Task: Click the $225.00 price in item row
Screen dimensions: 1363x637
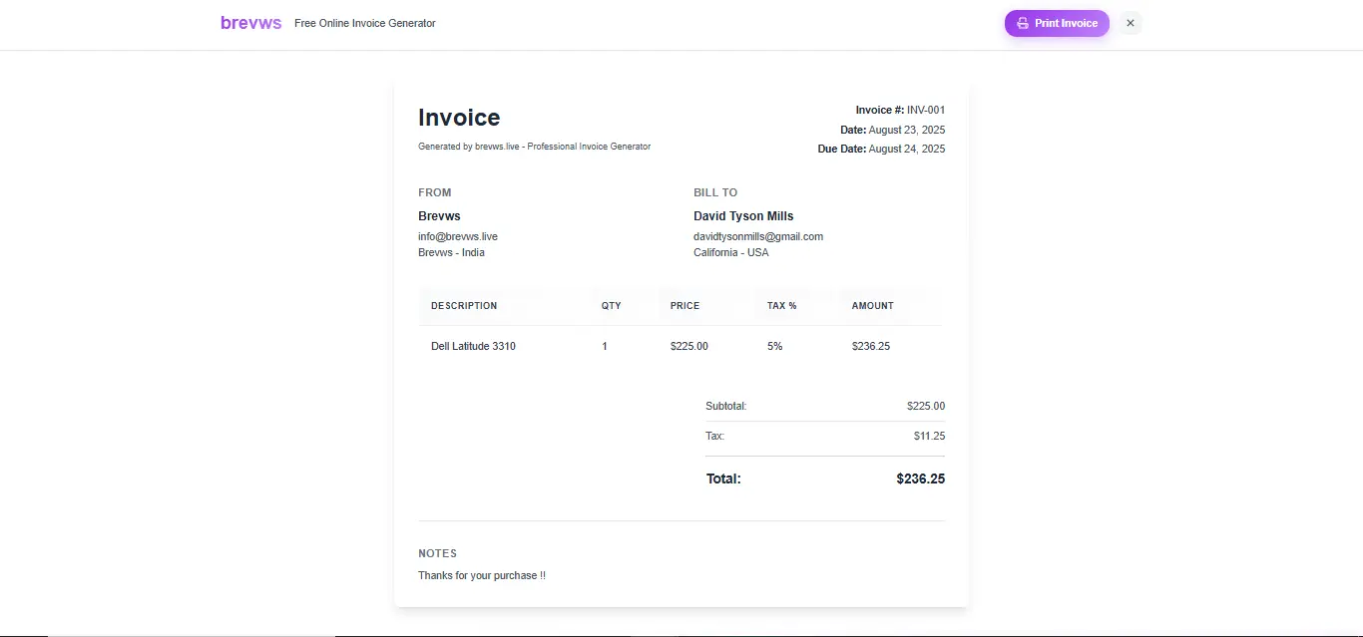Action: 689,346
